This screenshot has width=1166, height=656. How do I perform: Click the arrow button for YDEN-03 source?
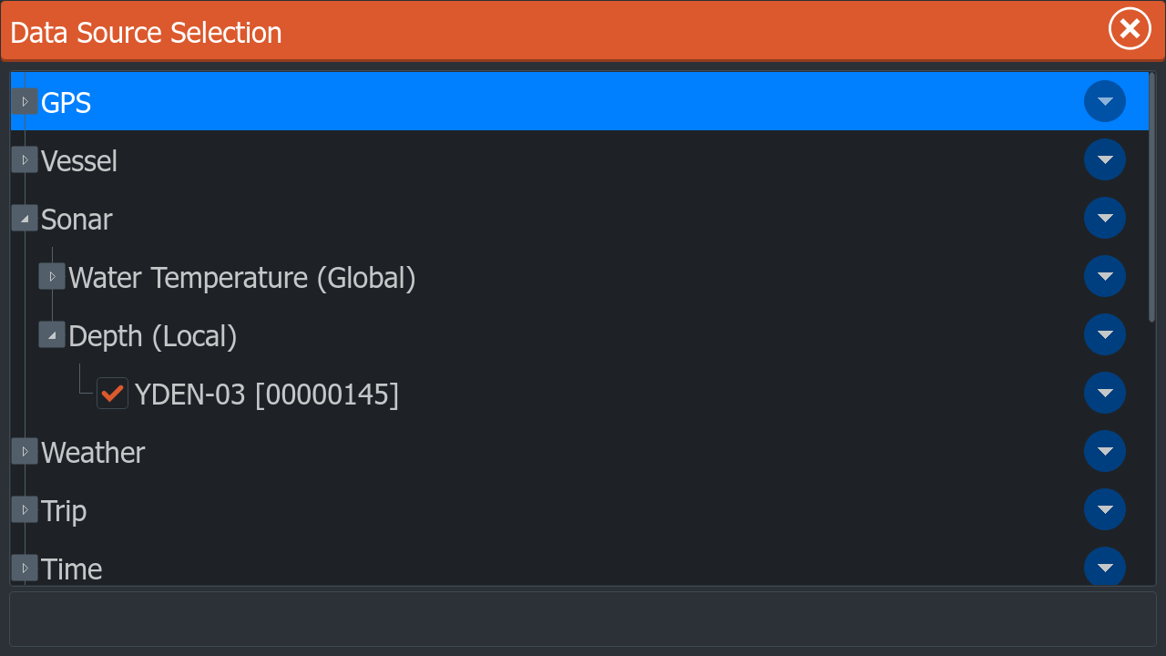coord(1104,393)
